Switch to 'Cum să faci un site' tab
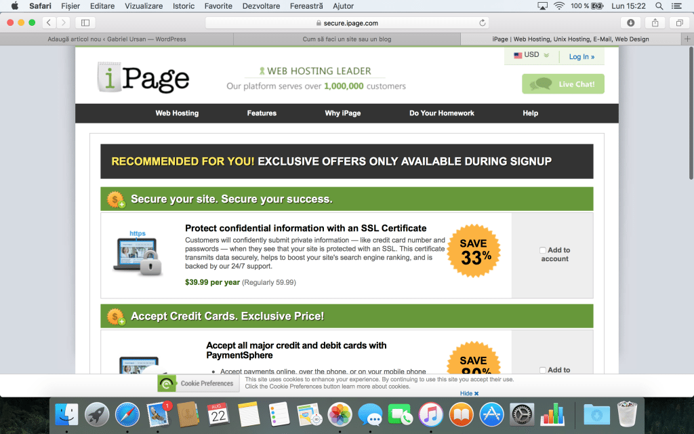Screen dimensions: 694x434 (x=347, y=39)
